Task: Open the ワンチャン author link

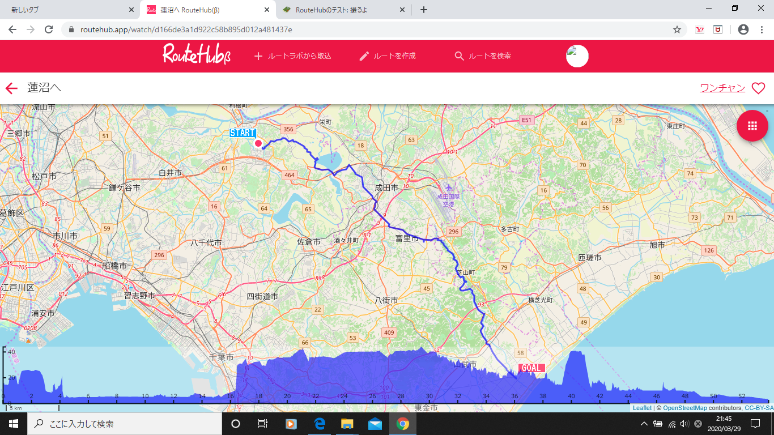Action: coord(722,88)
